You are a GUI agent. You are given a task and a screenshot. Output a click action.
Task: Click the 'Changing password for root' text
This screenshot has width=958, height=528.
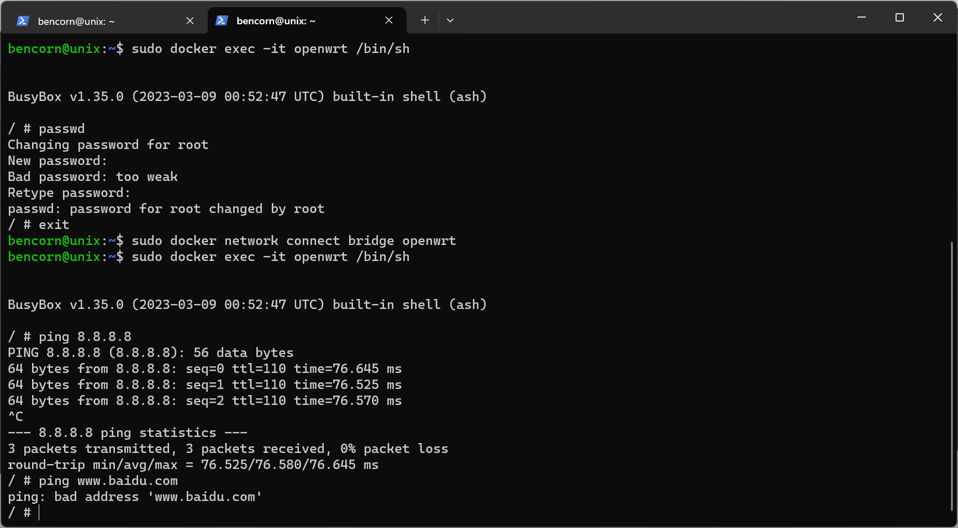click(x=108, y=144)
